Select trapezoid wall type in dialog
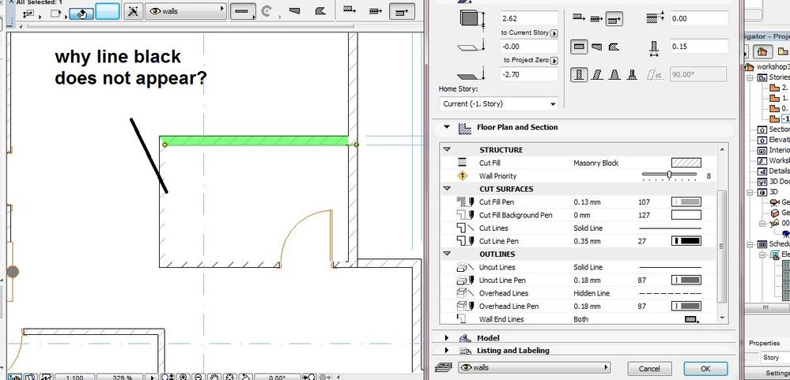This screenshot has width=790, height=380. click(596, 47)
